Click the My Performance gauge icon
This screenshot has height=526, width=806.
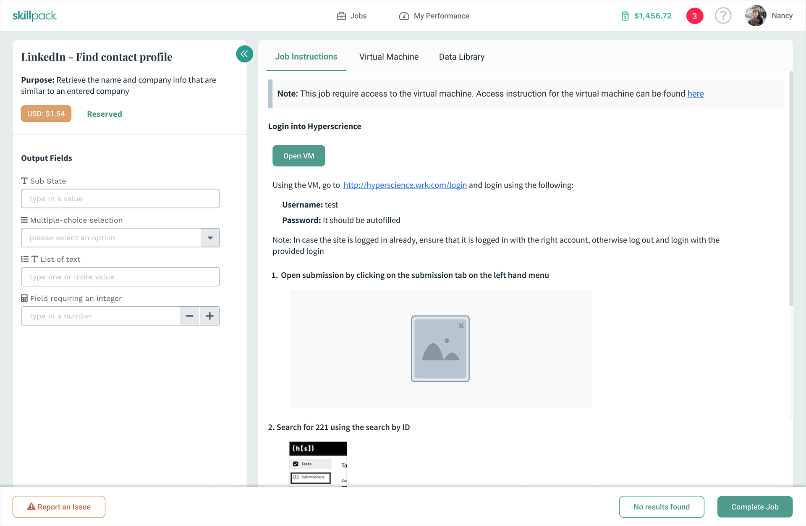pyautogui.click(x=404, y=16)
